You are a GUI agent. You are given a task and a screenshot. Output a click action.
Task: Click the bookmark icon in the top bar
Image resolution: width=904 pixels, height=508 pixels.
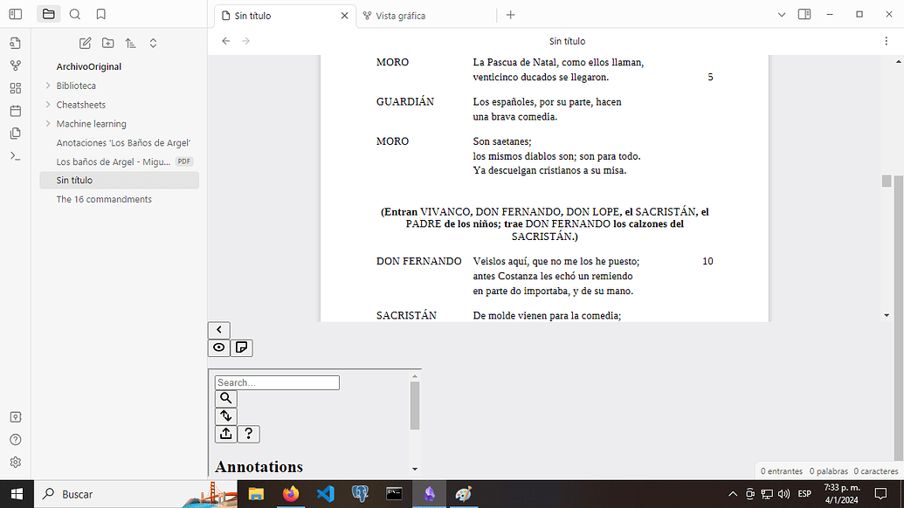tap(100, 14)
